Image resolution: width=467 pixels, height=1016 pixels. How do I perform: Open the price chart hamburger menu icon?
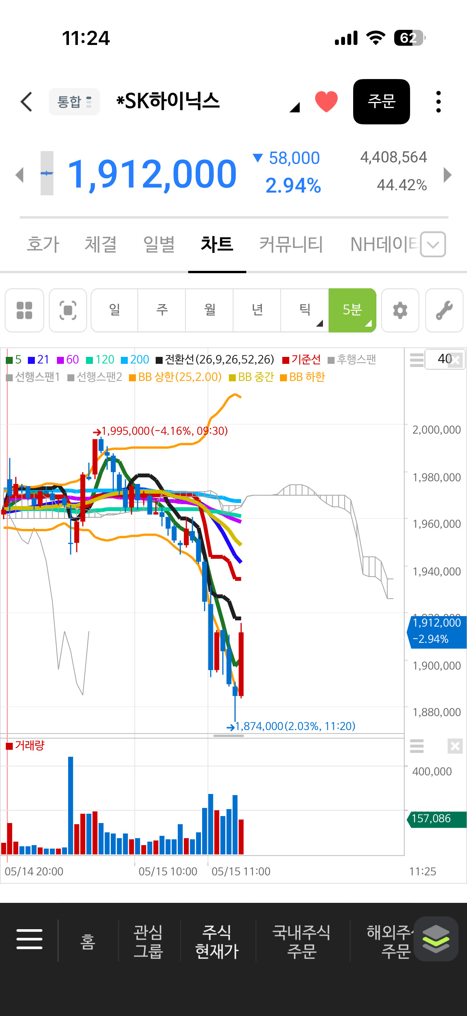[x=417, y=360]
